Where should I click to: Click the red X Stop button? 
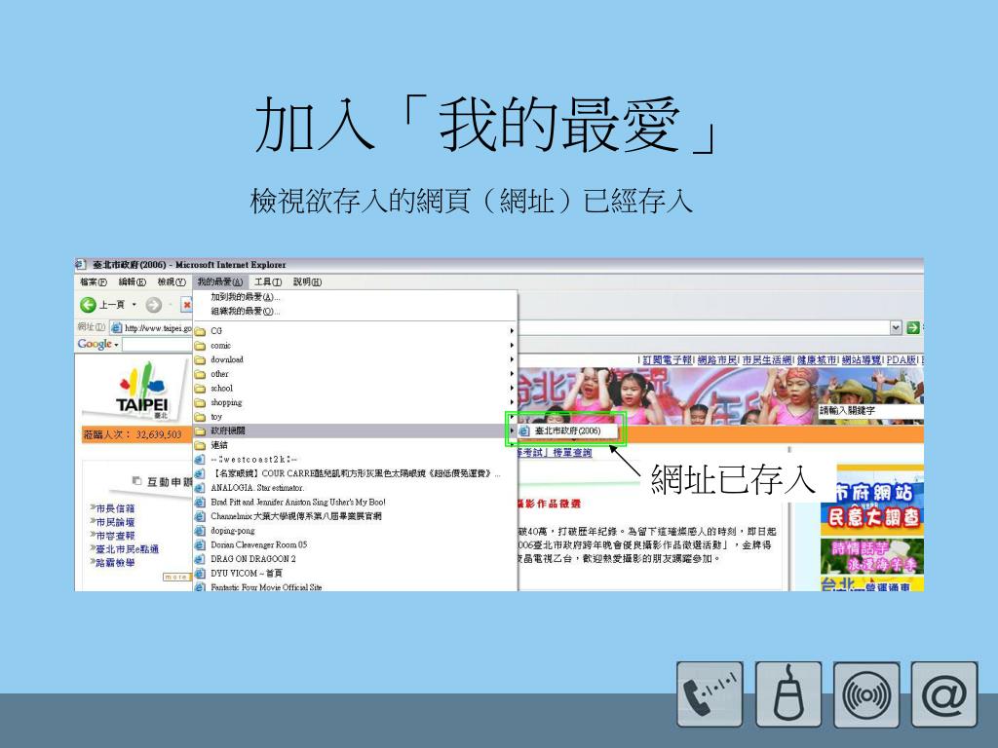[x=187, y=305]
